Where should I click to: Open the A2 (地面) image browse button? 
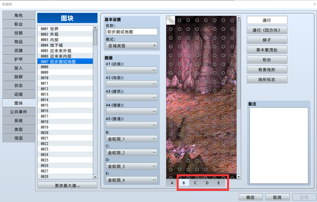pos(132,84)
